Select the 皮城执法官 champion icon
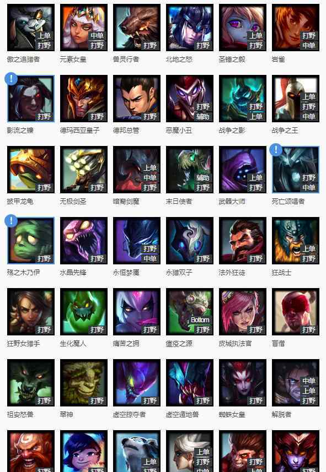 click(x=243, y=312)
